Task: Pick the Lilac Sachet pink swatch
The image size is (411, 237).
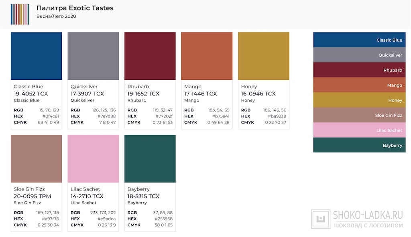Action: point(93,159)
